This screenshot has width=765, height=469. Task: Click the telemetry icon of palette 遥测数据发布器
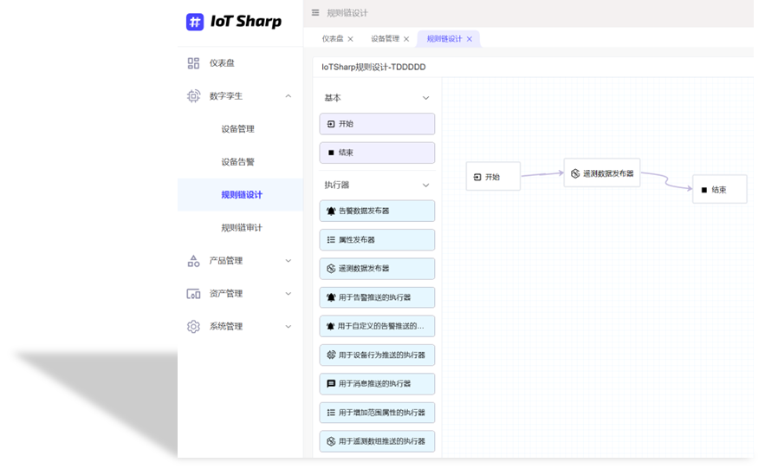pos(331,269)
